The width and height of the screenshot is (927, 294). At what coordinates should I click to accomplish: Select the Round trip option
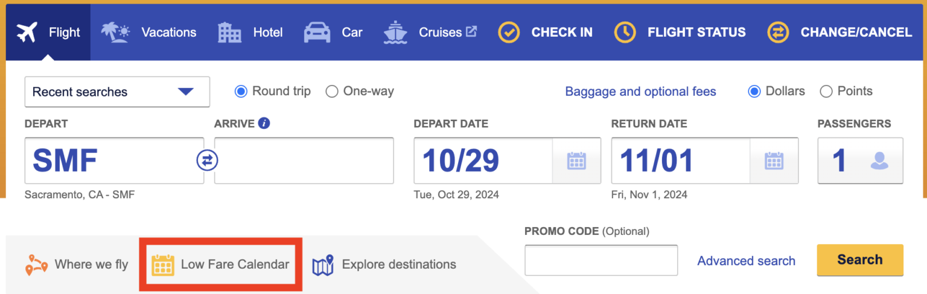[x=241, y=92]
